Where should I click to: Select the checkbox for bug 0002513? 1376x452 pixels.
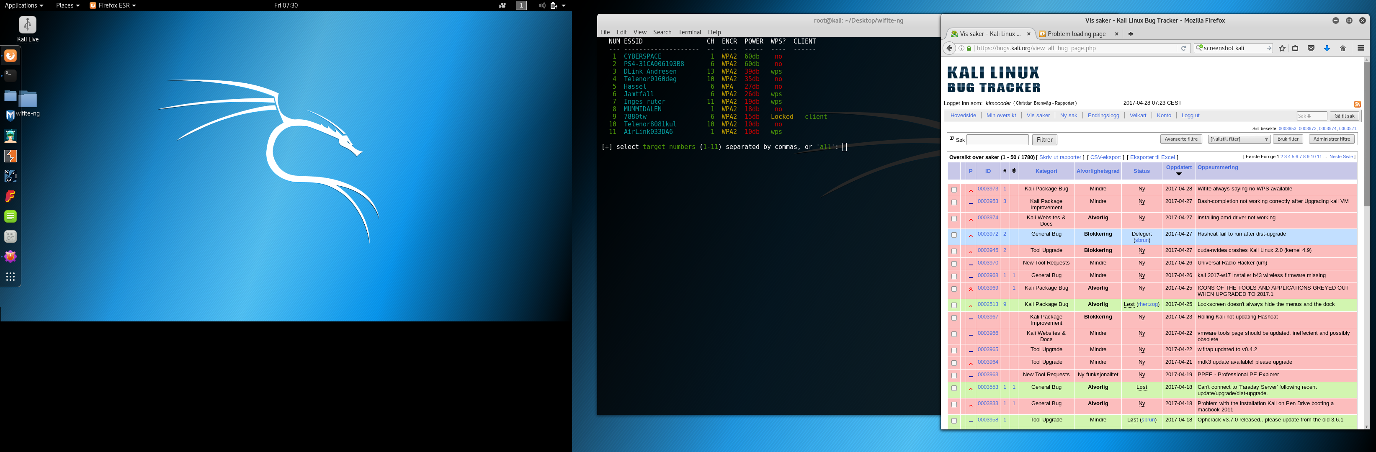click(953, 305)
